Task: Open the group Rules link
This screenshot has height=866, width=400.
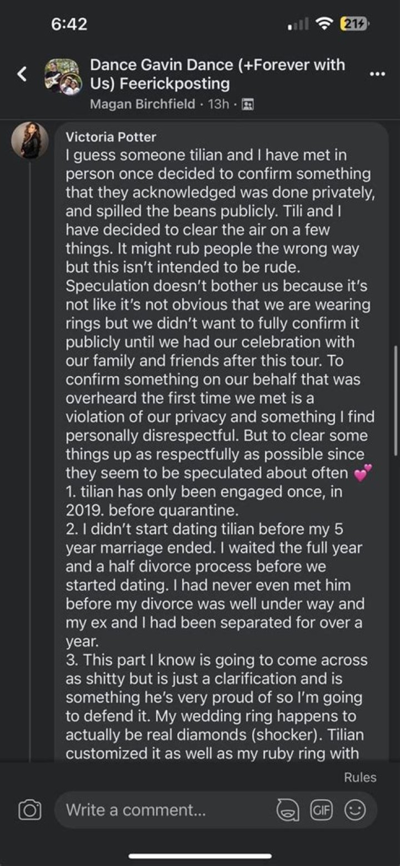Action: [x=361, y=777]
